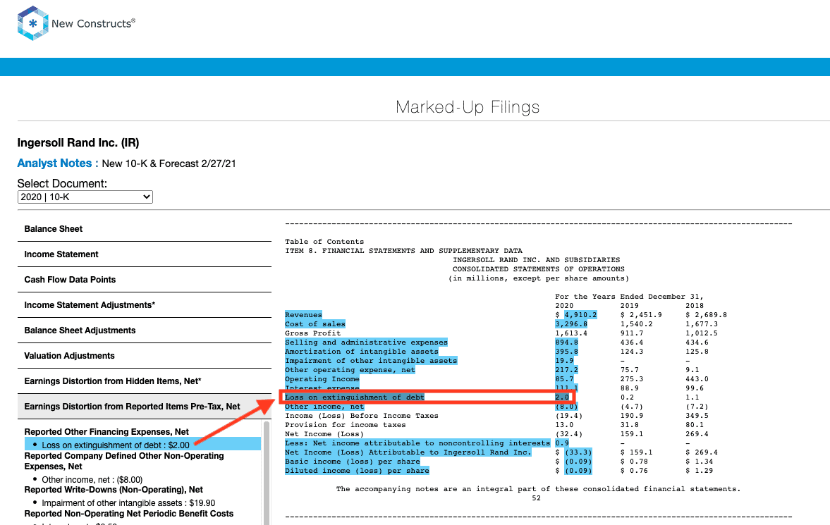Viewport: 830px width, 525px height.
Task: Click the Net income attributable to noncontrolling interests line
Action: click(417, 443)
